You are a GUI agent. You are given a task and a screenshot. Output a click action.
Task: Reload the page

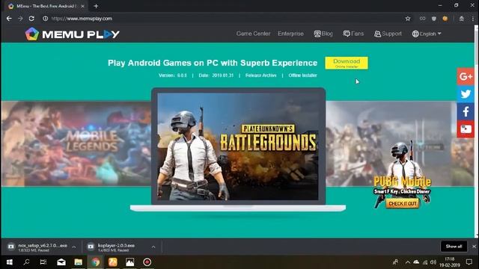pyautogui.click(x=31, y=19)
